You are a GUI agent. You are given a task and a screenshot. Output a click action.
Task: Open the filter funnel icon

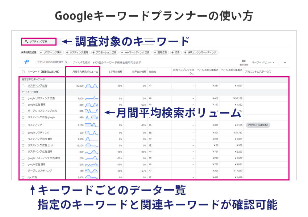(26, 62)
